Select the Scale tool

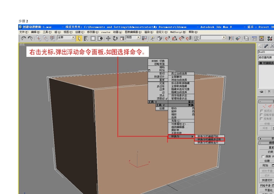122,38
